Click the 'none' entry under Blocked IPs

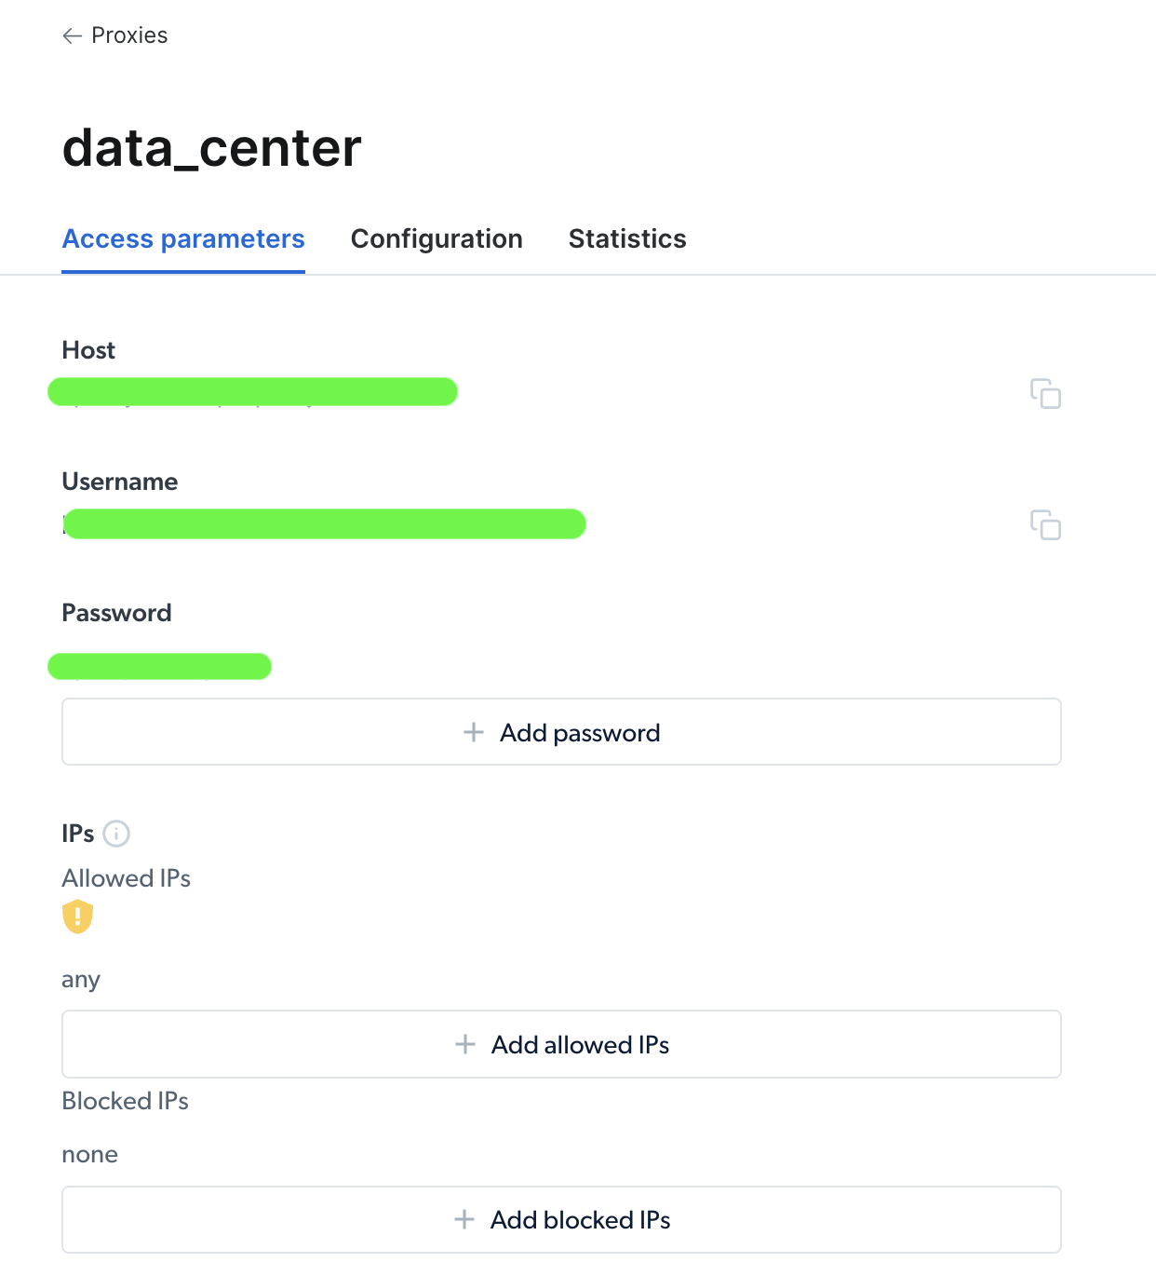click(89, 1154)
